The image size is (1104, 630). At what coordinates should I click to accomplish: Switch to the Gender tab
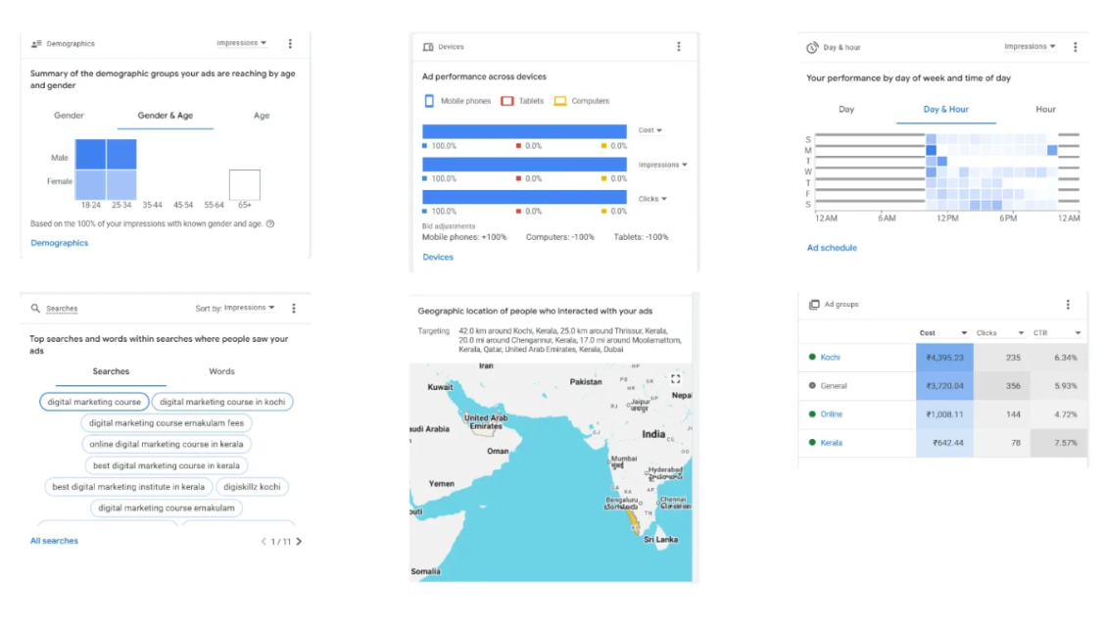69,116
